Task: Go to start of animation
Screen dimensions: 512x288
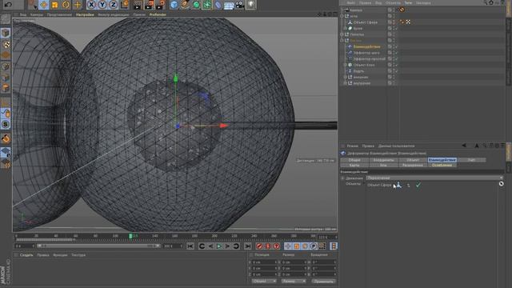Action: (x=190, y=246)
